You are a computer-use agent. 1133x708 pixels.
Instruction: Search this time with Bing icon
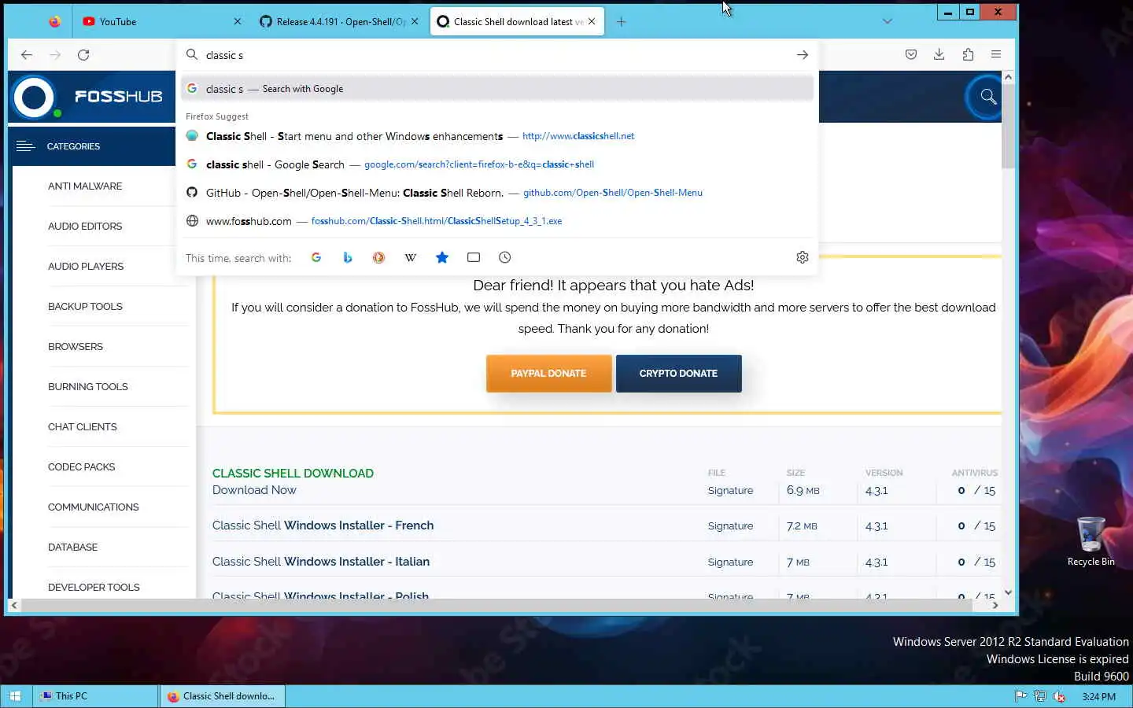coord(348,257)
